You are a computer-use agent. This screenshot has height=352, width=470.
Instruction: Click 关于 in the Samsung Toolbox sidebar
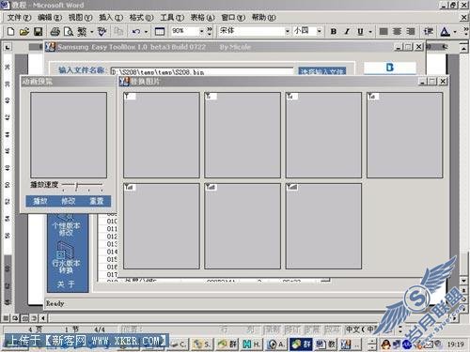click(66, 283)
